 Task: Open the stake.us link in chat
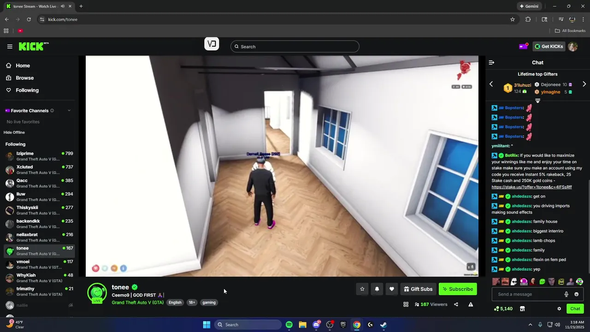[x=531, y=187]
